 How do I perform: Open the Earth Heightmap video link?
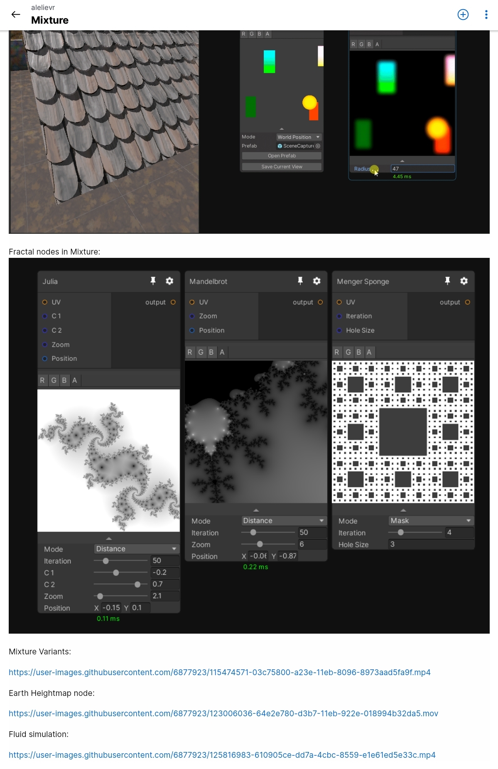click(x=223, y=713)
